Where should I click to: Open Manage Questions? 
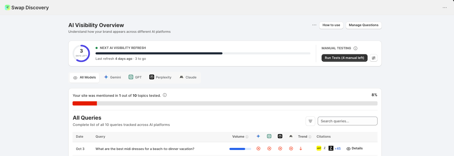[x=364, y=25]
